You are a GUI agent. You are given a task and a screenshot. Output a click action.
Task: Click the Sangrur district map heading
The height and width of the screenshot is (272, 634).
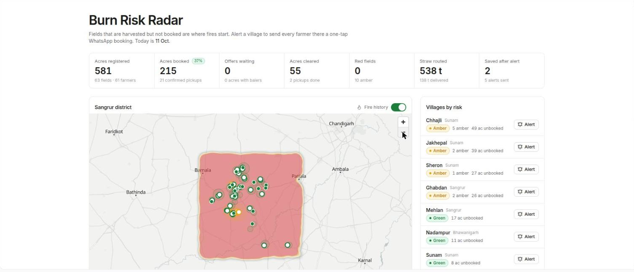click(x=113, y=107)
